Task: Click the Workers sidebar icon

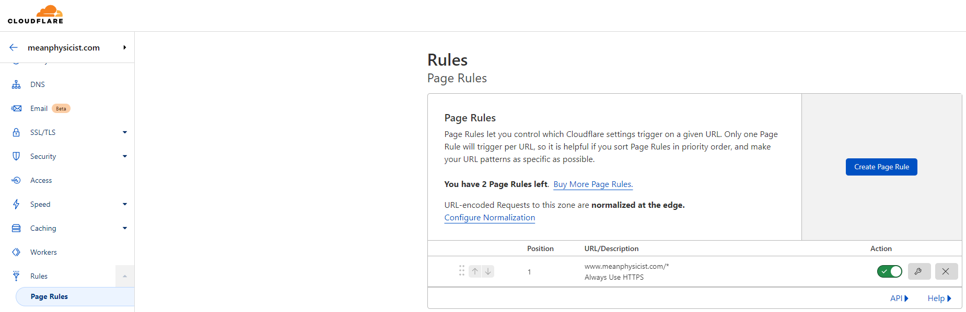Action: 16,252
